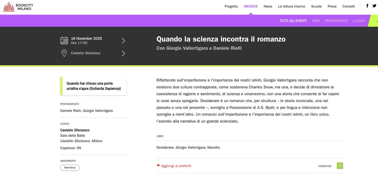Image resolution: width=378 pixels, height=176 pixels.
Task: Select the Protagonisti tab
Action: (336, 21)
